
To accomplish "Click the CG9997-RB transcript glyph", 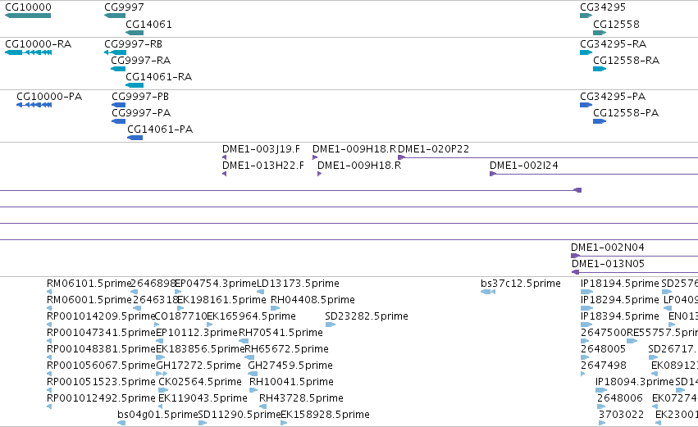I will tap(115, 52).
